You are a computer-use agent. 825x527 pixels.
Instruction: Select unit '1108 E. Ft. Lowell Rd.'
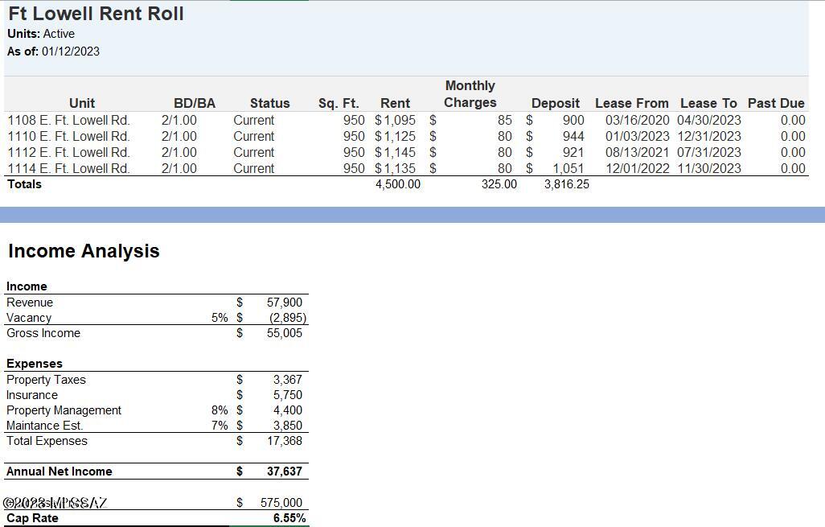(x=68, y=121)
